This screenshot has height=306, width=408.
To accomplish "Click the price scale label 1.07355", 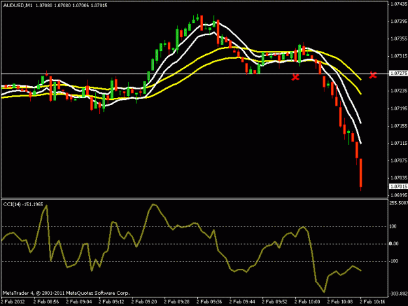I will pyautogui.click(x=399, y=38).
